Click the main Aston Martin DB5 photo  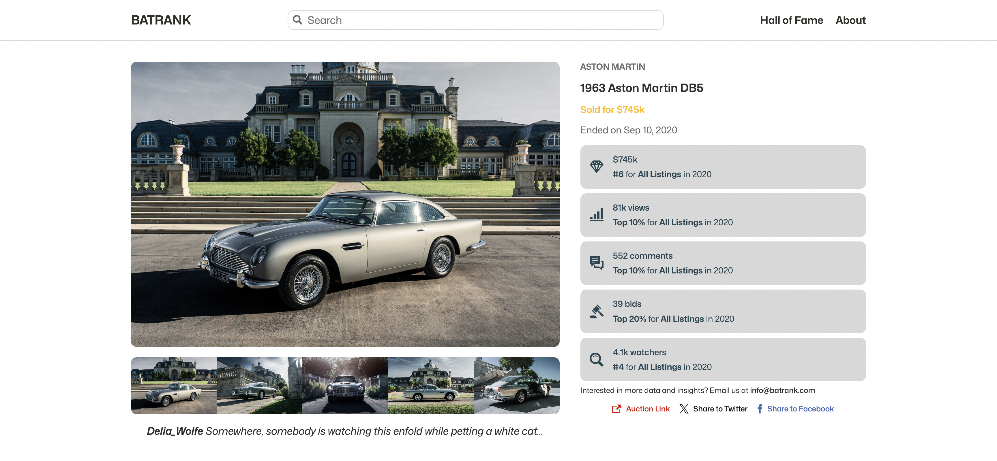(345, 204)
